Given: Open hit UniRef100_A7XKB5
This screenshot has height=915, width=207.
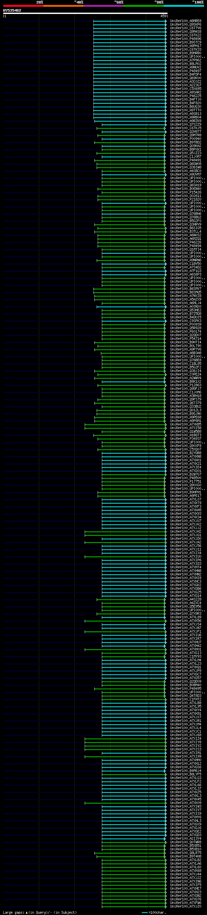Looking at the screenshot, I should coord(186,425).
